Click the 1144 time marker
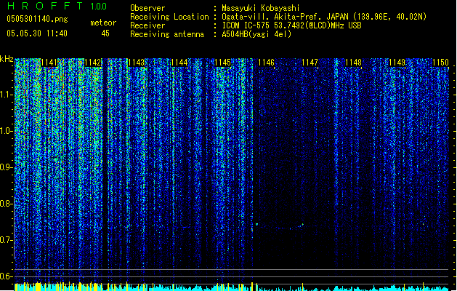The width and height of the screenshot is (457, 291). (x=179, y=63)
